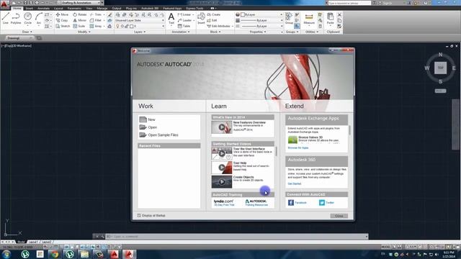This screenshot has width=461, height=259.
Task: Expand the Modify panel
Action: 84,32
